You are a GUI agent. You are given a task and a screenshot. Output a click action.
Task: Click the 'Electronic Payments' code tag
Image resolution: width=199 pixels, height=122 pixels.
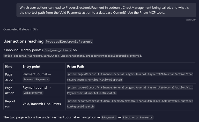pos(138,117)
